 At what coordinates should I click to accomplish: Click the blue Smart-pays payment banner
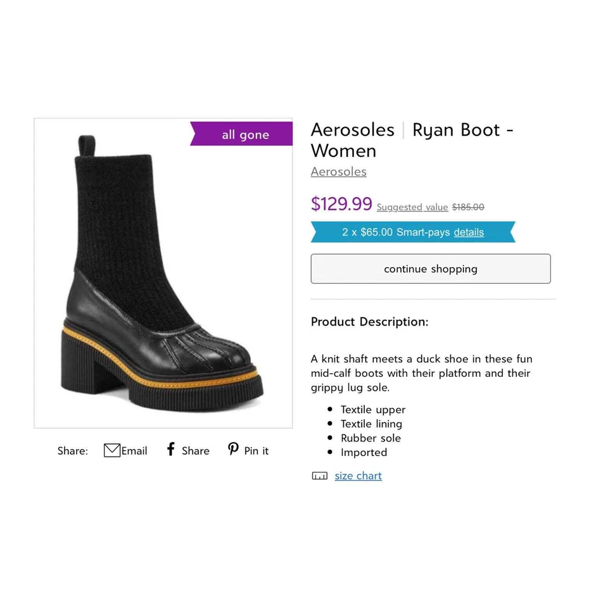coord(412,232)
